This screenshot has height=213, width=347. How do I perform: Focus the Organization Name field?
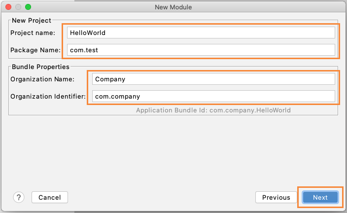point(213,79)
